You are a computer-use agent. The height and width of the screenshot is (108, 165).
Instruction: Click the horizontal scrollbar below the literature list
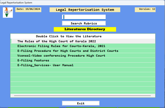click(82, 96)
